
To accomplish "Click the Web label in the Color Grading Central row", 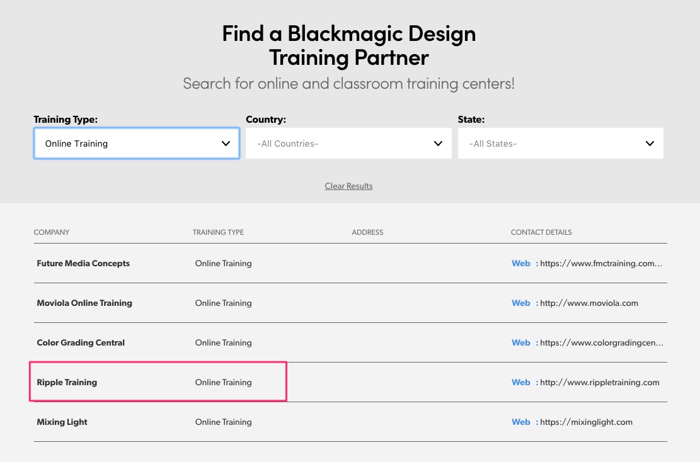I will [x=521, y=343].
